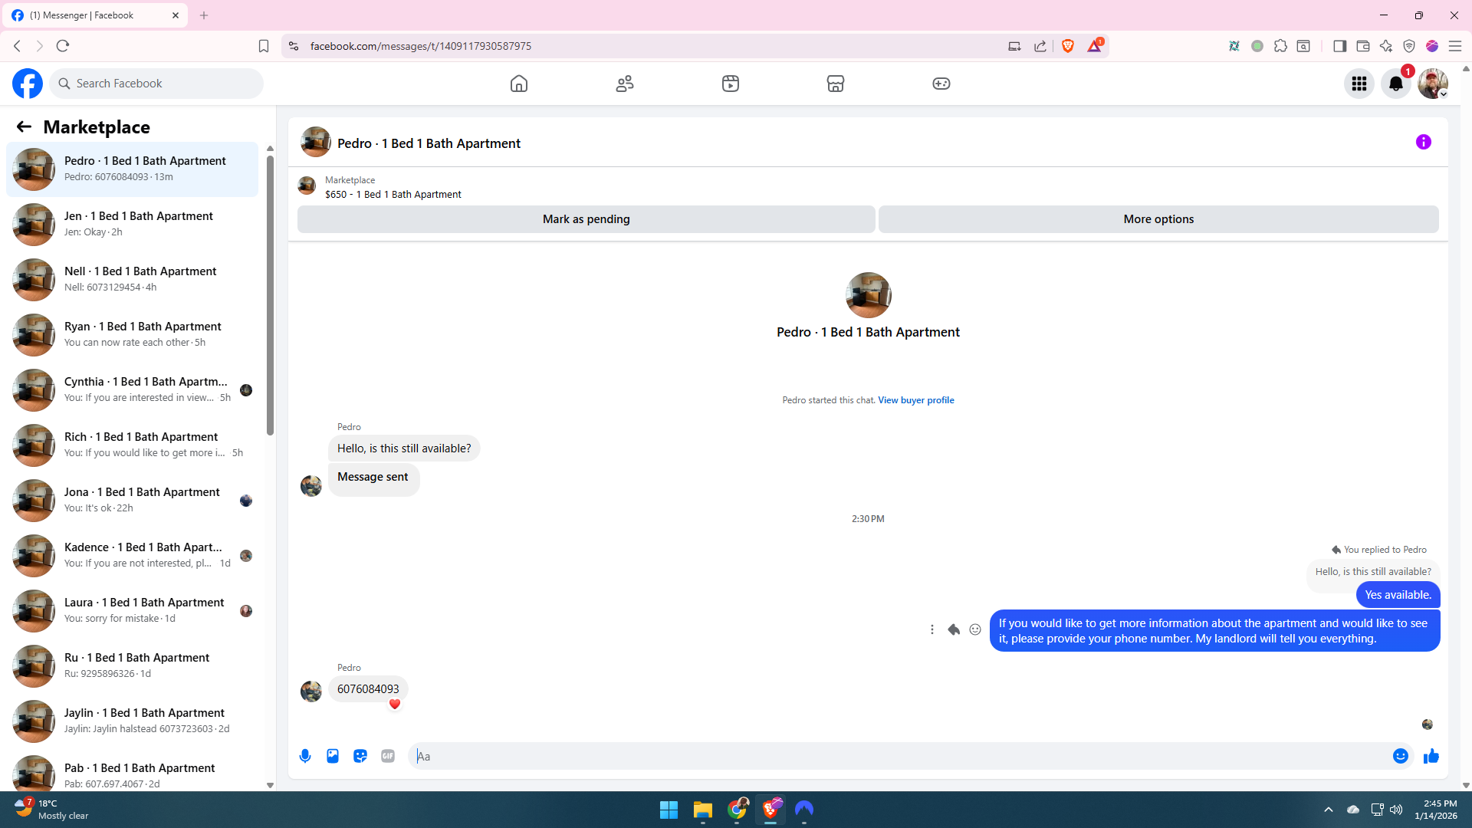This screenshot has width=1472, height=828.
Task: Mark listing as pending
Action: [586, 219]
